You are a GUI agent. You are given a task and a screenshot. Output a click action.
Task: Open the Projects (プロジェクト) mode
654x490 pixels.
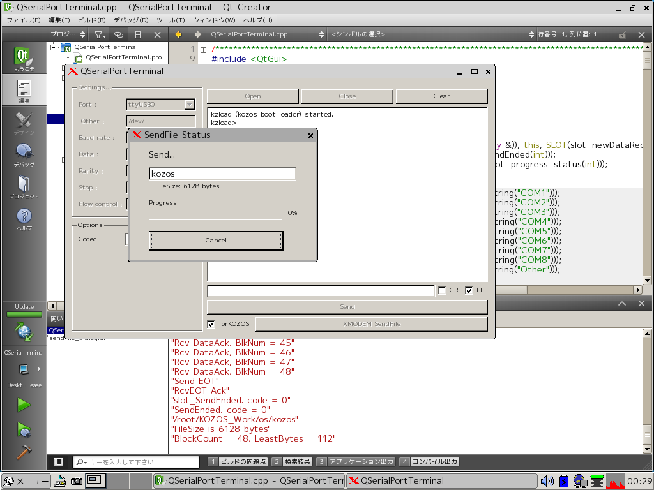pyautogui.click(x=24, y=186)
